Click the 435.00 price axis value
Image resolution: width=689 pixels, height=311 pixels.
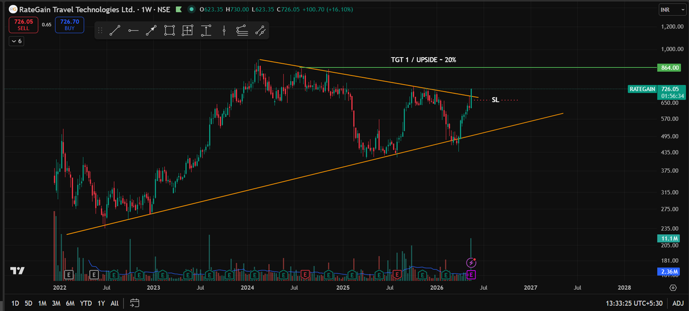669,153
